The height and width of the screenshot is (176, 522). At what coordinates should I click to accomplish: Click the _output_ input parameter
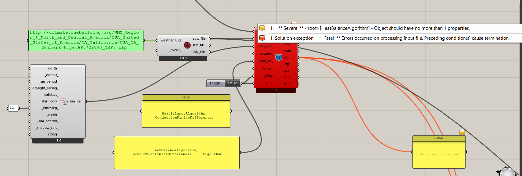tap(51, 75)
